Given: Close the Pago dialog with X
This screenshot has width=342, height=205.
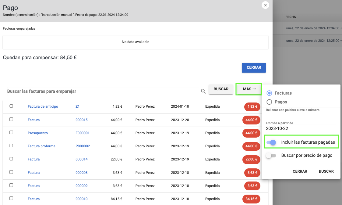Looking at the screenshot, I should 265,5.
